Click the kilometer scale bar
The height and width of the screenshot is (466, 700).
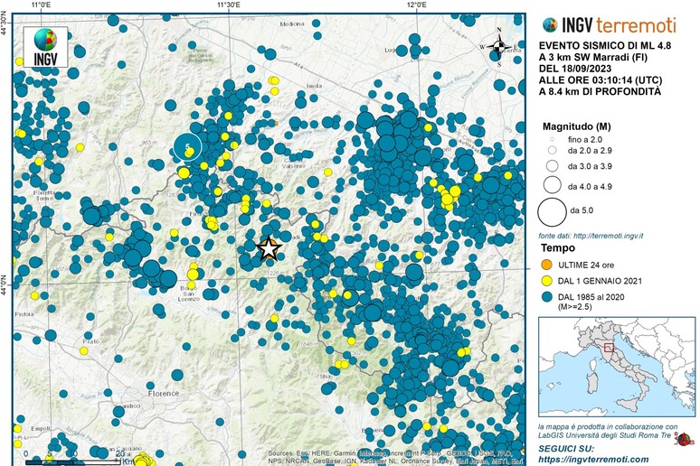click(72, 458)
